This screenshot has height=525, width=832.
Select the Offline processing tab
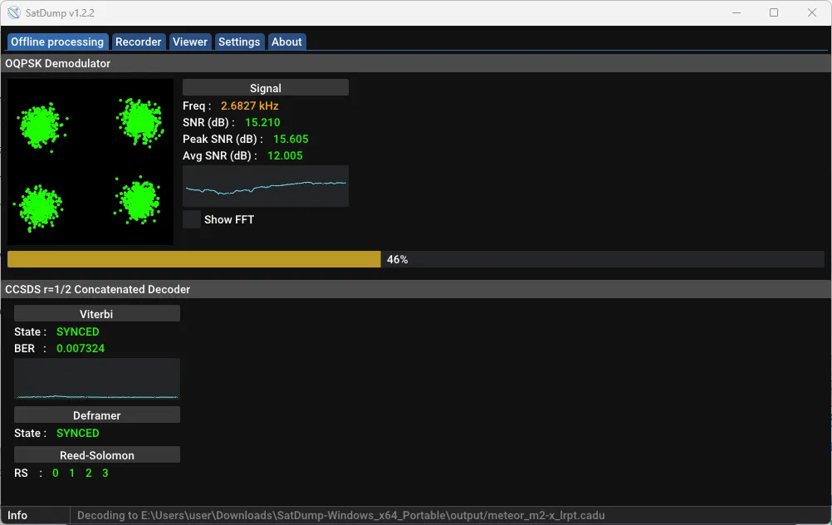57,42
